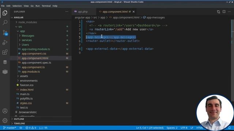Open the Accounts icon in activity bar
This screenshot has width=234, height=131.
(5, 111)
